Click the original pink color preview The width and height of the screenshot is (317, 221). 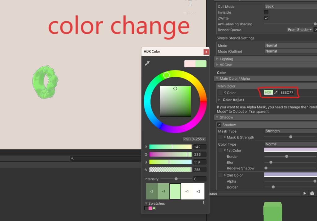[x=190, y=64]
